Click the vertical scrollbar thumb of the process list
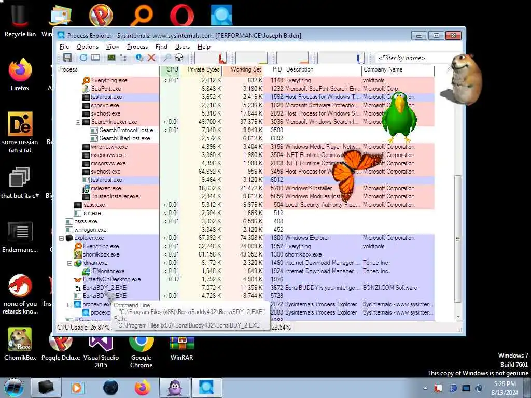 (x=458, y=239)
